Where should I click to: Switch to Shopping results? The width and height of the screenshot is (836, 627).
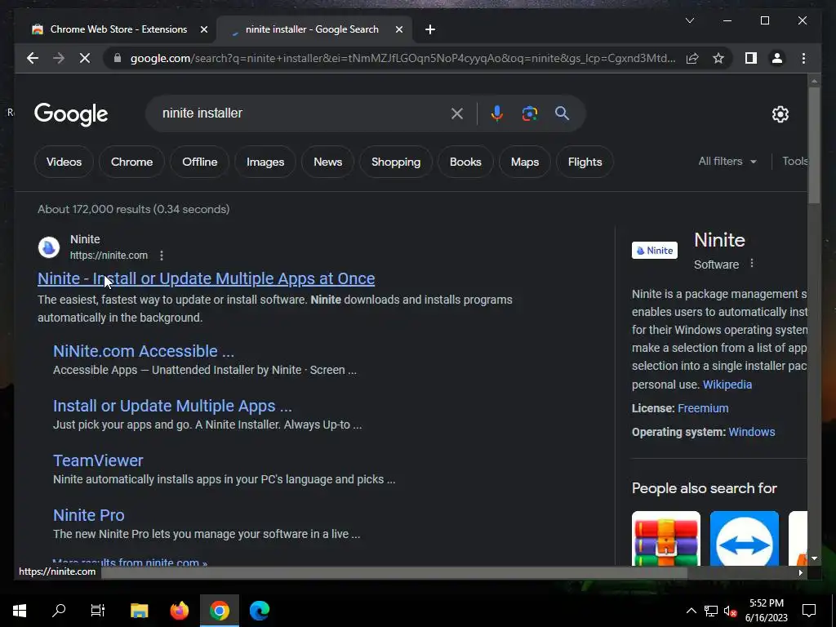(396, 162)
